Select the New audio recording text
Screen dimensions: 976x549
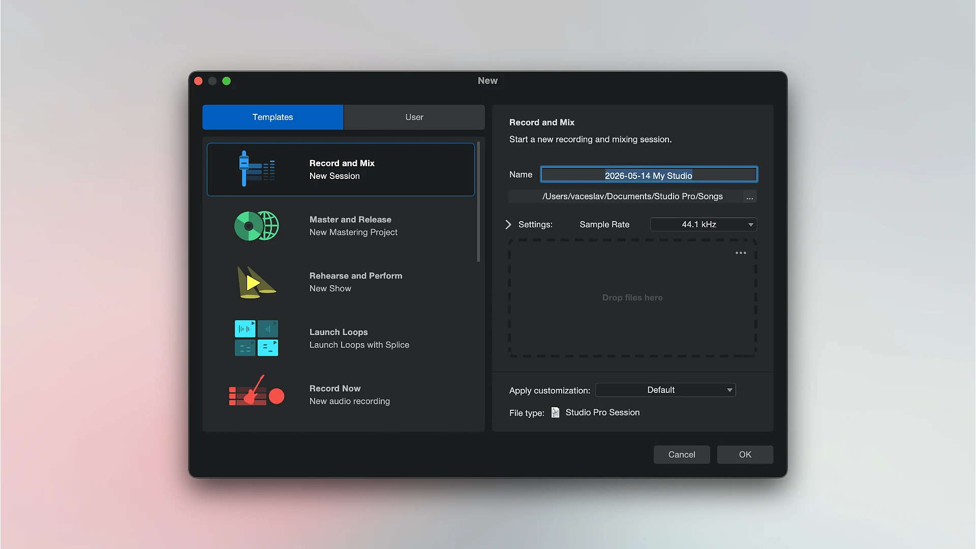tap(349, 402)
